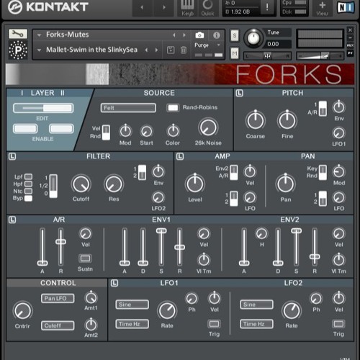Switch the layer EDIT selector

coord(43,108)
